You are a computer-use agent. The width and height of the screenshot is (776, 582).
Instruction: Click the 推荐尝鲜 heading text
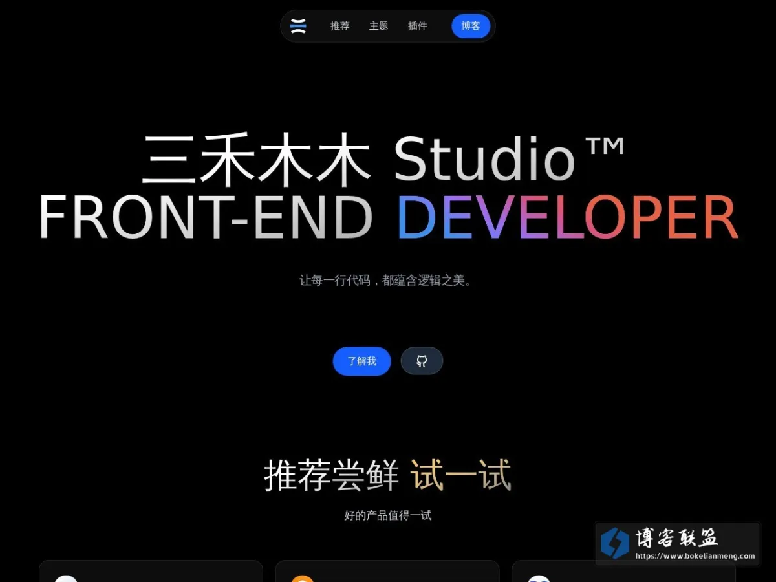click(331, 476)
